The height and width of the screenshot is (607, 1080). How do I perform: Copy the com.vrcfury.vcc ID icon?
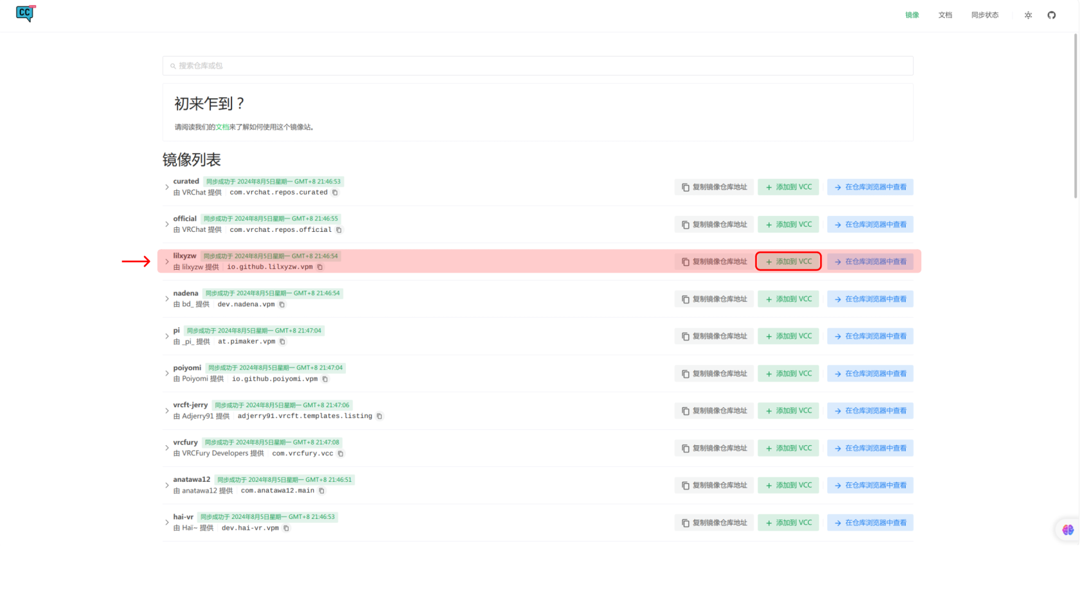(x=341, y=453)
